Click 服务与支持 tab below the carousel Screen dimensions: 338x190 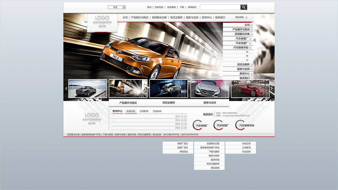[x=210, y=103]
